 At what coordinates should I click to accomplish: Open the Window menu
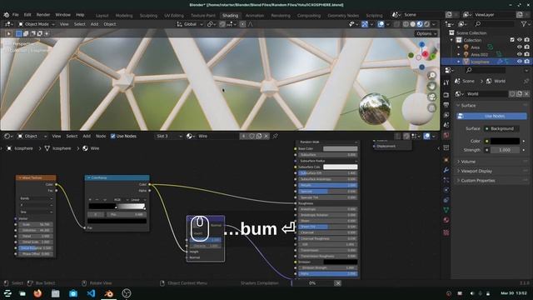pos(63,15)
